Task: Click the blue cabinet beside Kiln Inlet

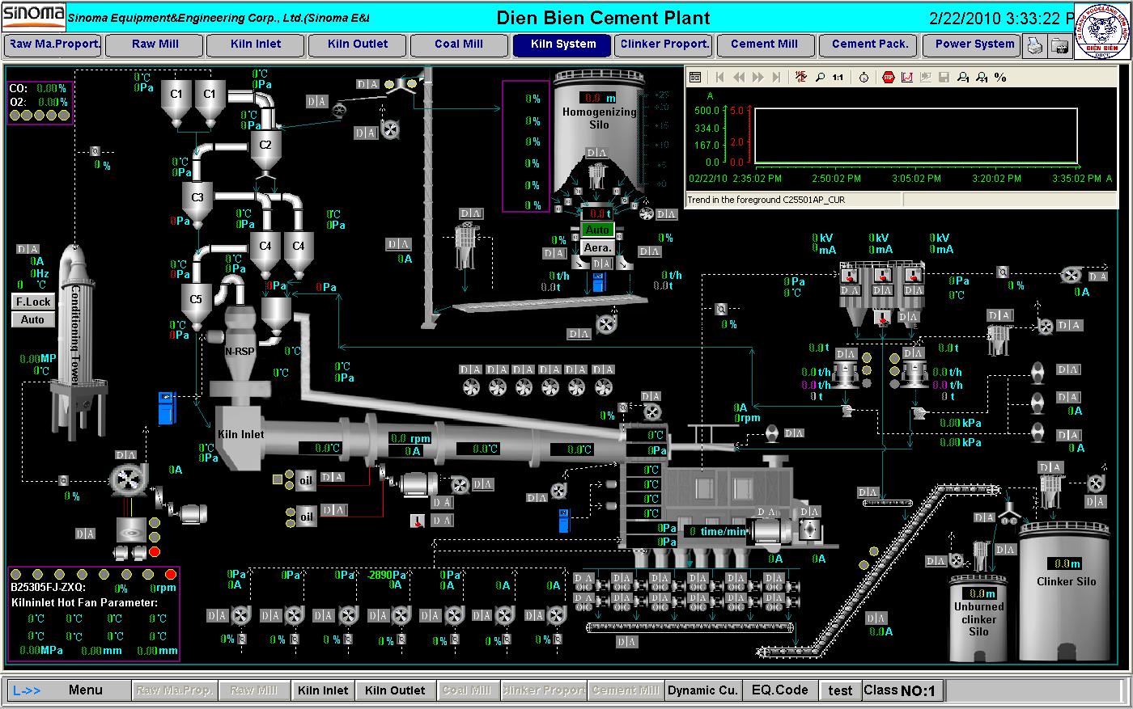Action: 166,407
